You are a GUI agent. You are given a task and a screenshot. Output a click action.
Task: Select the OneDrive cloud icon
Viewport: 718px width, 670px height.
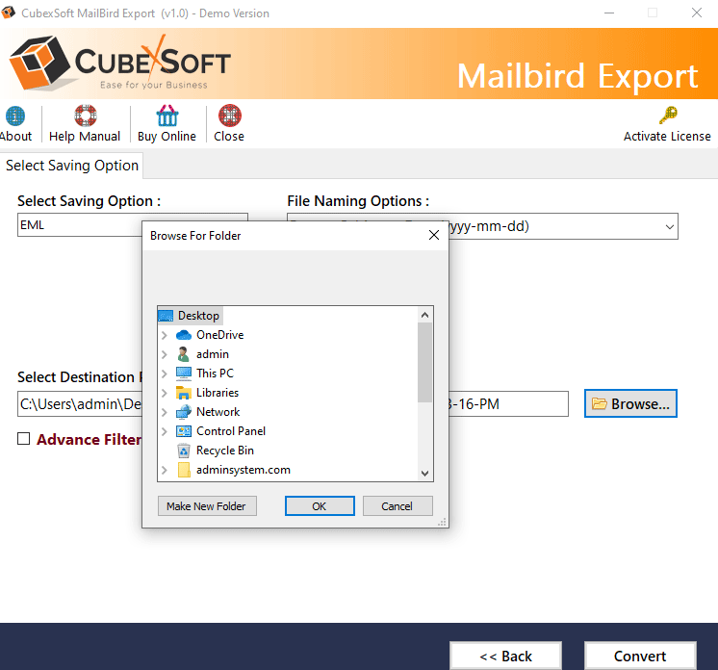[x=184, y=335]
